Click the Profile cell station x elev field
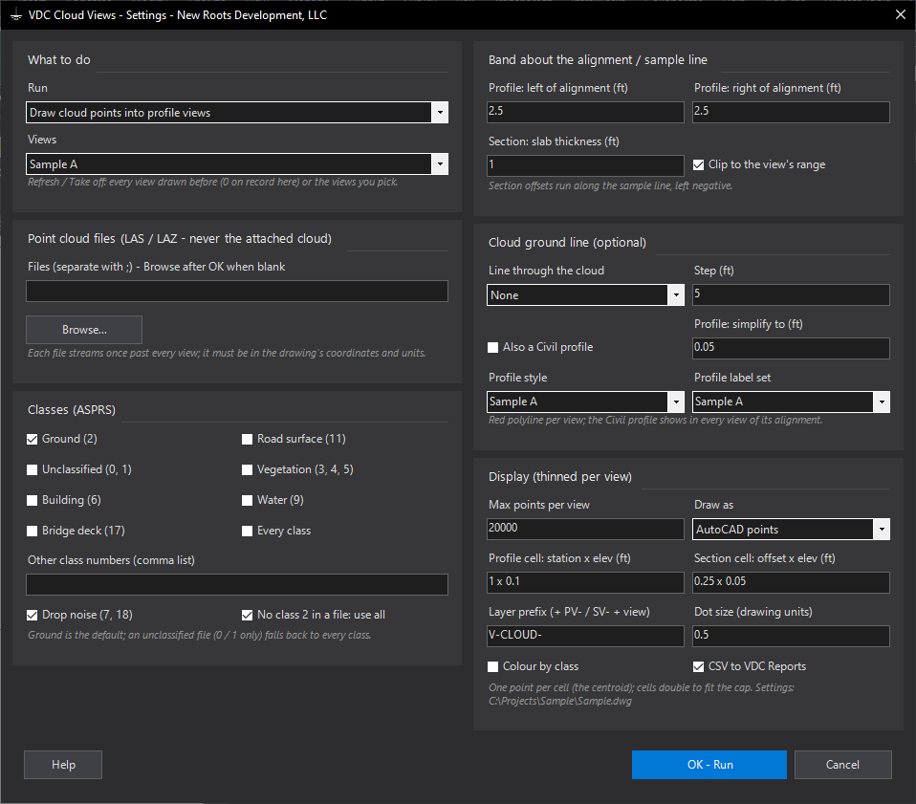Image resolution: width=916 pixels, height=804 pixels. pyautogui.click(x=585, y=583)
